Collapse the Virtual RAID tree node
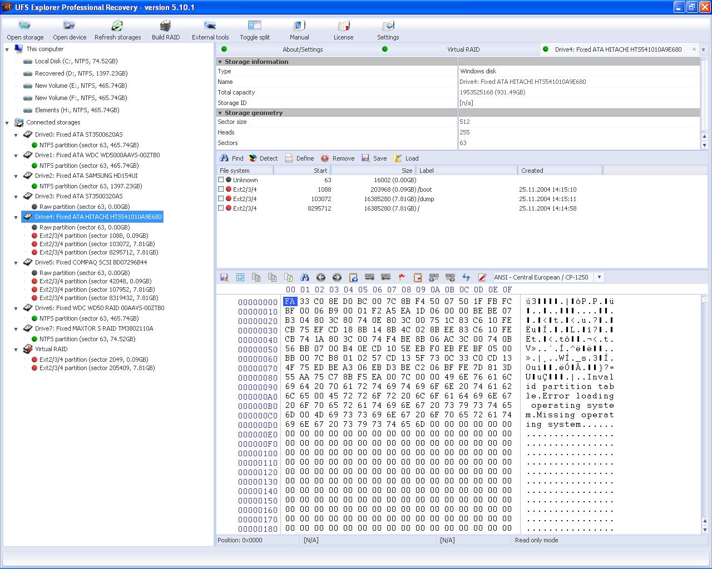 [16, 350]
